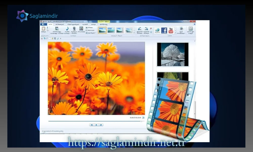Click the Redo arrow in quick access toolbar
This screenshot has width=253, height=152.
click(47, 39)
